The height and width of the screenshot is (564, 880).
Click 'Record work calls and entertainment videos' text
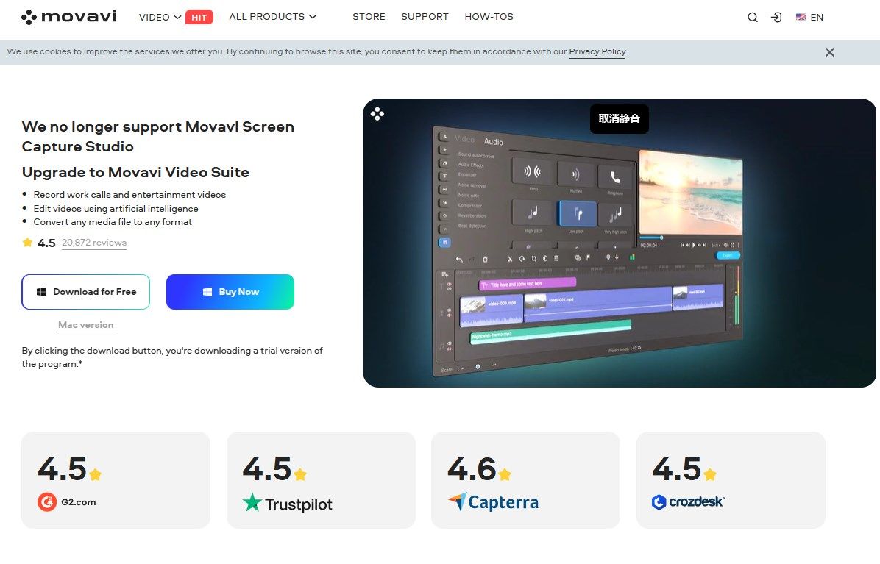coord(129,195)
